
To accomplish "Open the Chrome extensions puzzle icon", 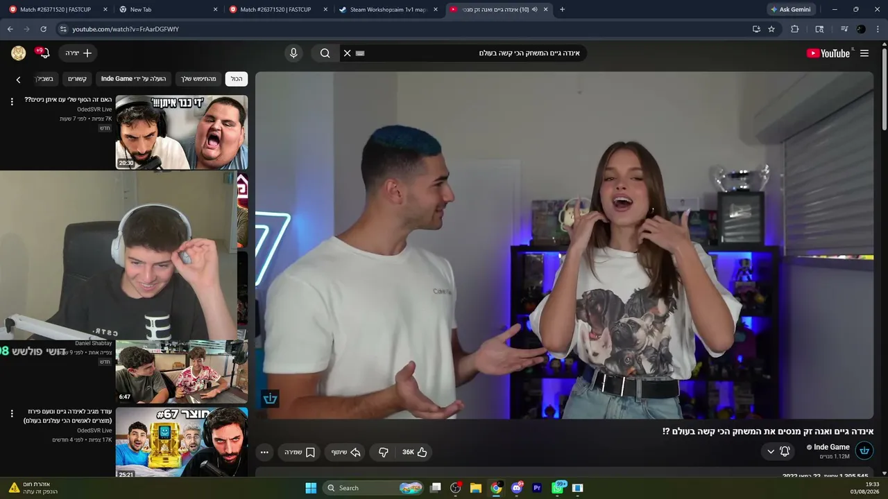I will pos(795,29).
